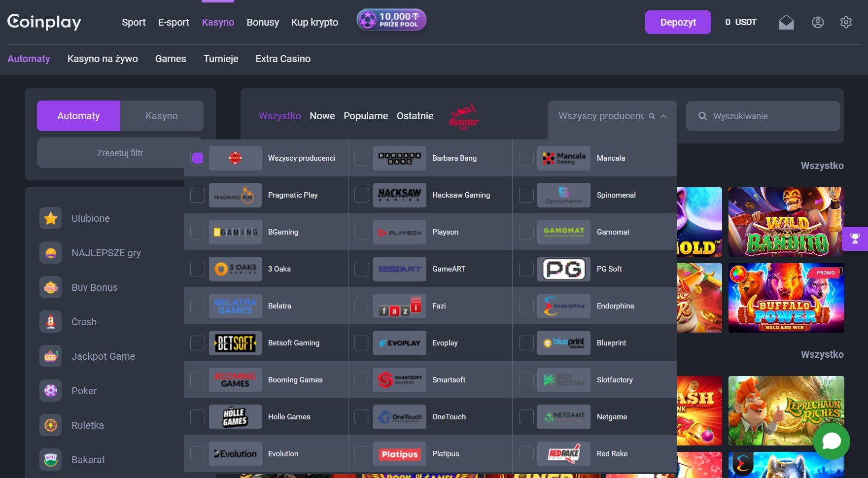Select the Nowe filter tab

point(322,116)
